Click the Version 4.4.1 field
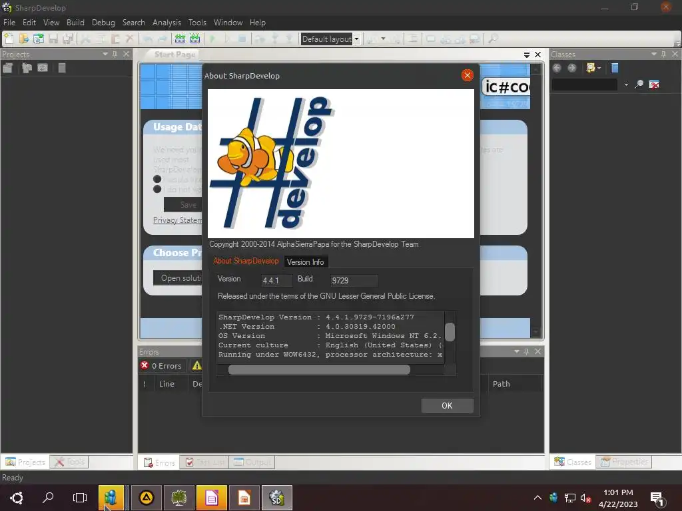Screen dimensions: 682x511 pyautogui.click(x=276, y=281)
